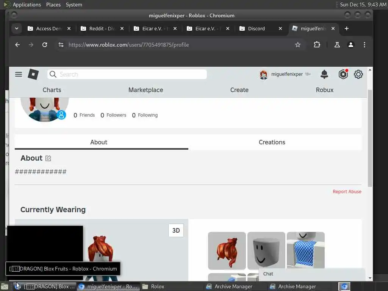
Task: Select the About profile tab
Action: (99, 142)
